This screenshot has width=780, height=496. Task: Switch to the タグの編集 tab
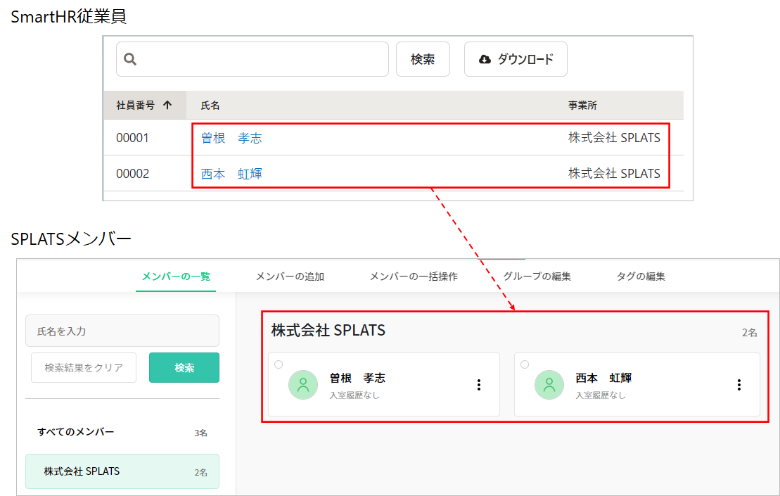pyautogui.click(x=641, y=276)
